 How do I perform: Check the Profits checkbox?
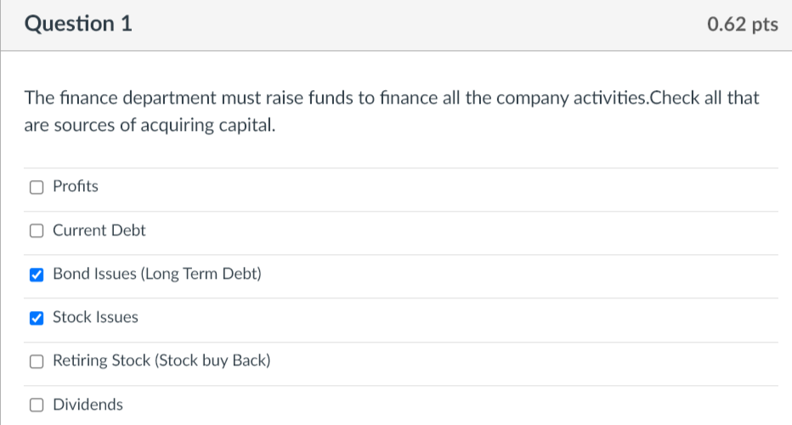(37, 187)
